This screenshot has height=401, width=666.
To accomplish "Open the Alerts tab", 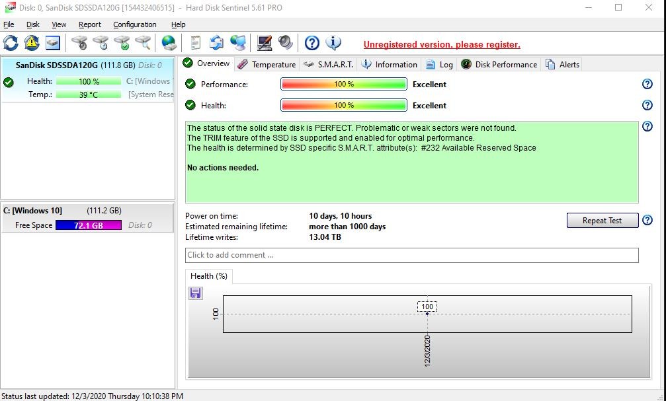I will [x=562, y=65].
